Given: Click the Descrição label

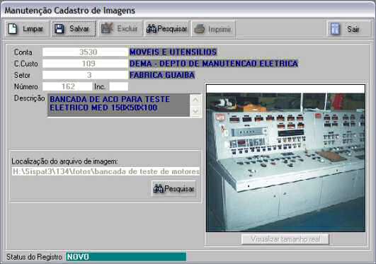Looking at the screenshot, I should (x=29, y=98).
